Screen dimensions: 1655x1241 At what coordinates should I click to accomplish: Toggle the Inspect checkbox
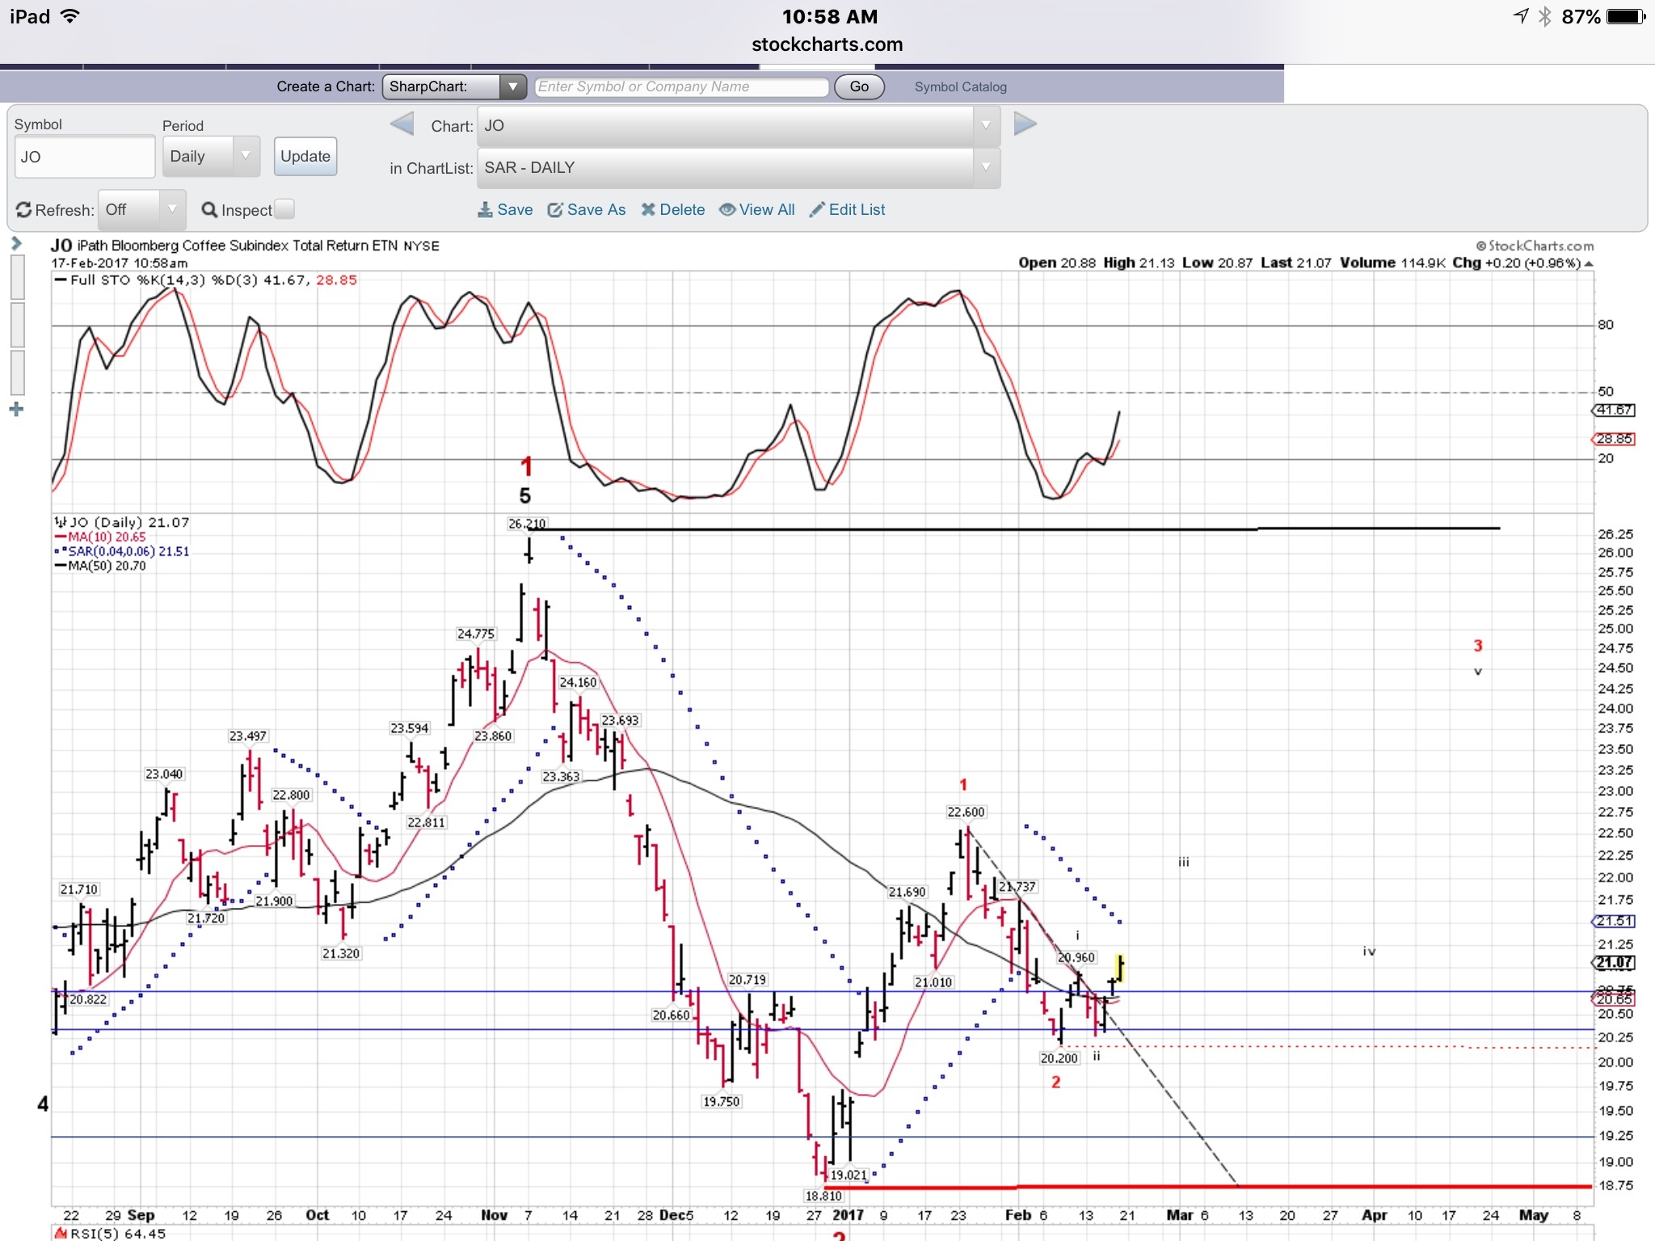click(x=284, y=209)
